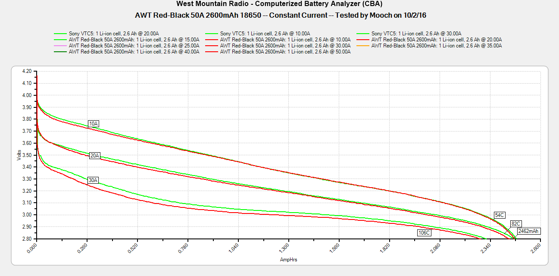Image resolution: width=559 pixels, height=276 pixels.
Task: Click the Volts axis title
Action: coord(19,155)
